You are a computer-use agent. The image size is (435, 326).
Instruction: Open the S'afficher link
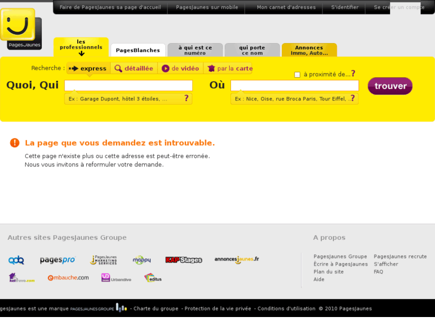pyautogui.click(x=386, y=264)
